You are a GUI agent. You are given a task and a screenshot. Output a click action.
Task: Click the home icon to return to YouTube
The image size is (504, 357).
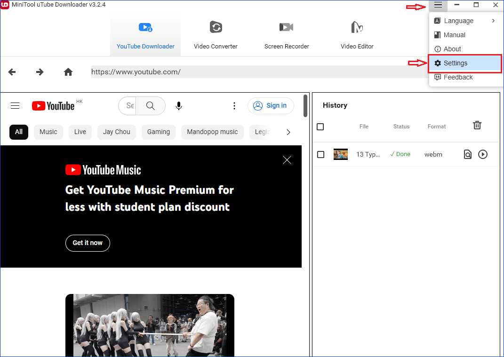pyautogui.click(x=68, y=72)
